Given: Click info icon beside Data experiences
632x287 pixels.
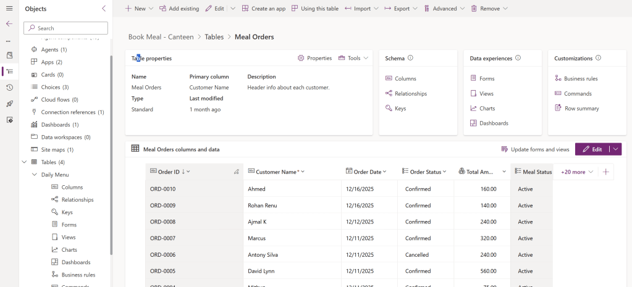Looking at the screenshot, I should pyautogui.click(x=518, y=58).
